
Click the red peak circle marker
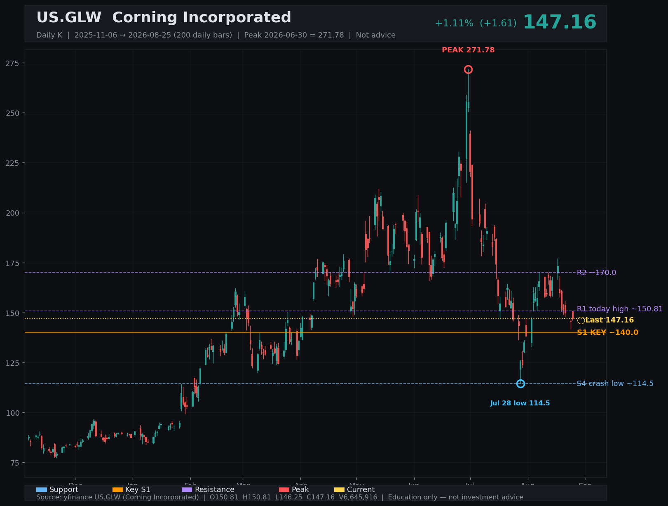468,70
